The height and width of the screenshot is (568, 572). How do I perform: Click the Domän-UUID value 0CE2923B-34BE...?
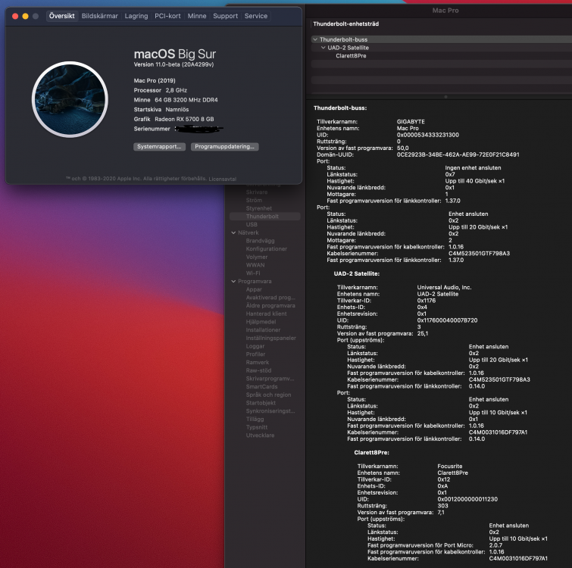[x=458, y=154]
